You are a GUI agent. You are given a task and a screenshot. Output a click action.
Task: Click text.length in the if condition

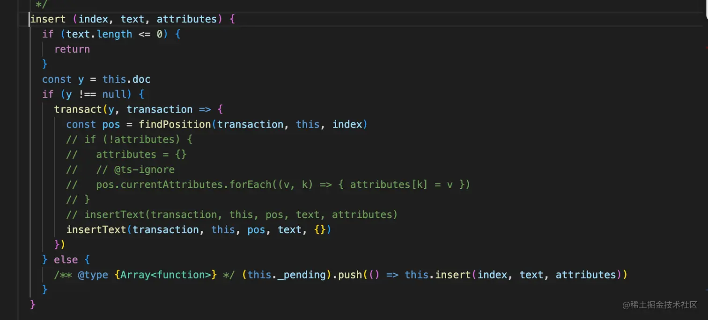[99, 34]
